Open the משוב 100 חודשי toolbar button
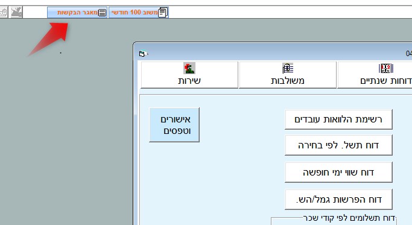The image size is (412, 225). click(x=139, y=12)
